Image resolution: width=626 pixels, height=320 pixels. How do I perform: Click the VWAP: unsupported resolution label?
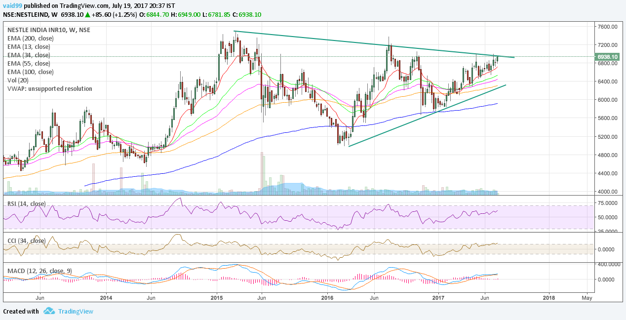(50, 88)
